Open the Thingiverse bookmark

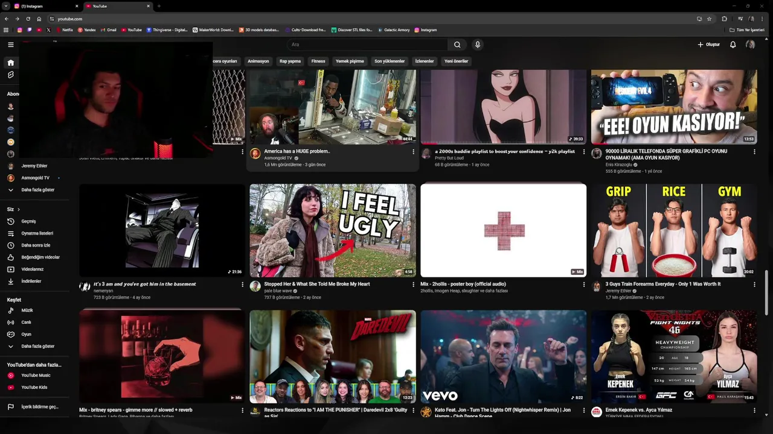(167, 30)
